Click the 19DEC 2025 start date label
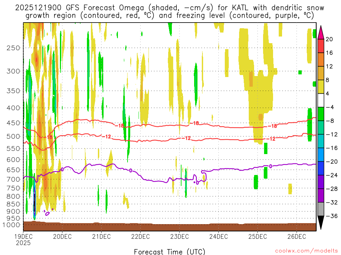This screenshot has width=341, height=255. click(x=23, y=239)
